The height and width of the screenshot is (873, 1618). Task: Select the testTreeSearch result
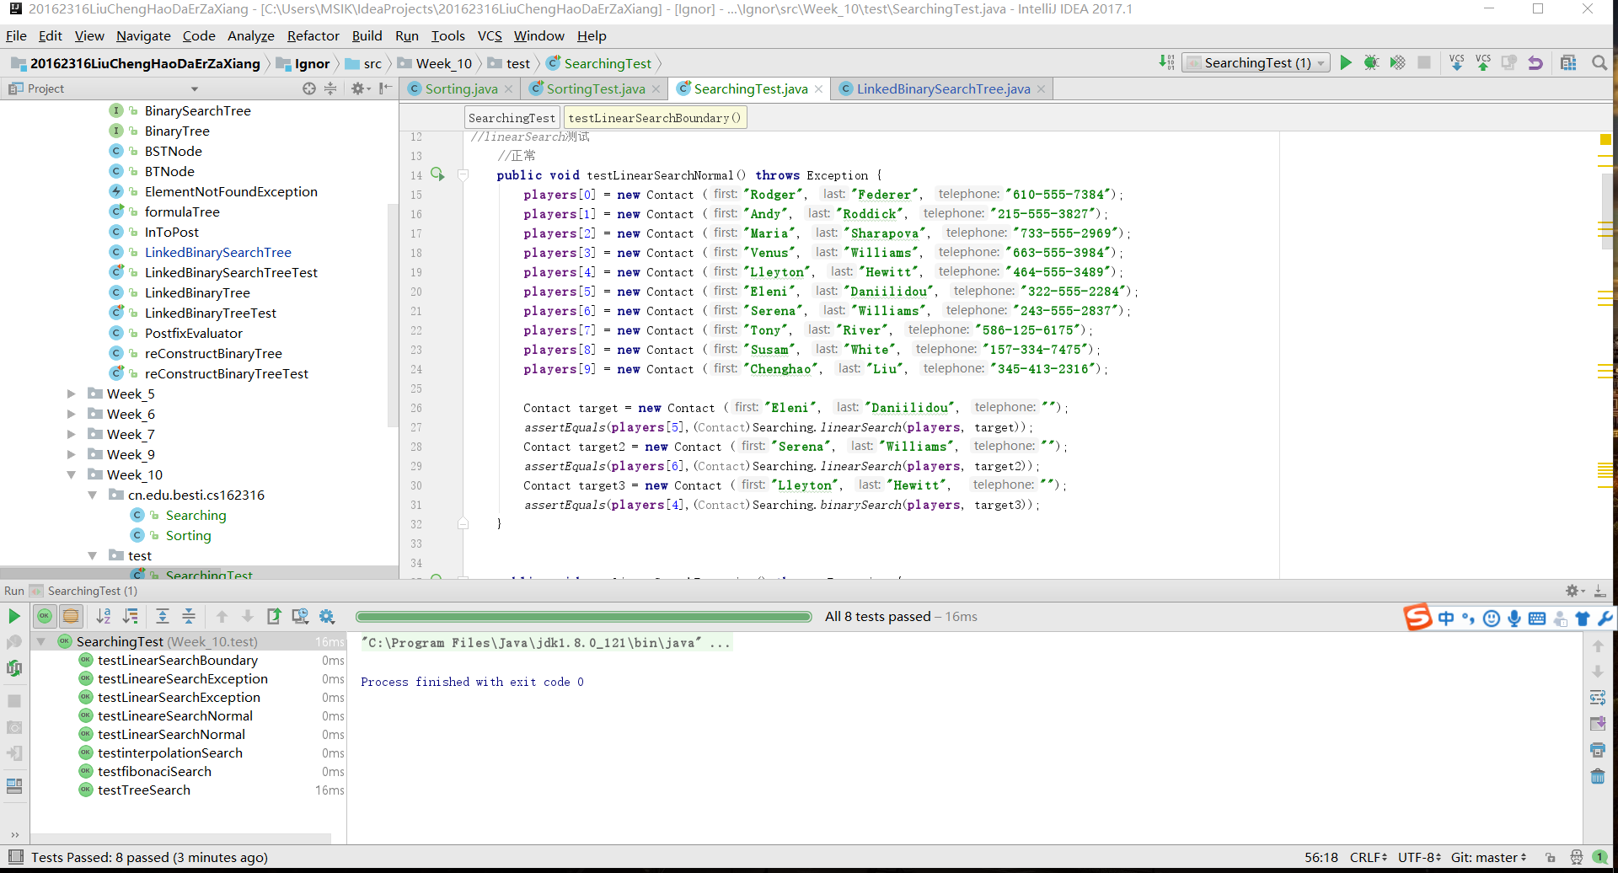coord(144,790)
